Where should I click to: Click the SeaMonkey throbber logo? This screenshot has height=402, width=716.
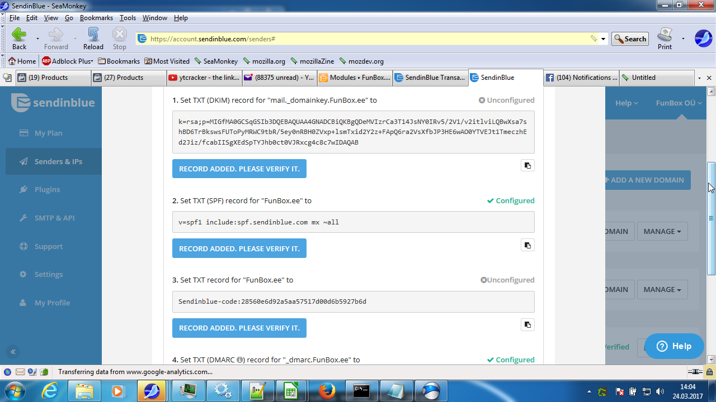[703, 39]
